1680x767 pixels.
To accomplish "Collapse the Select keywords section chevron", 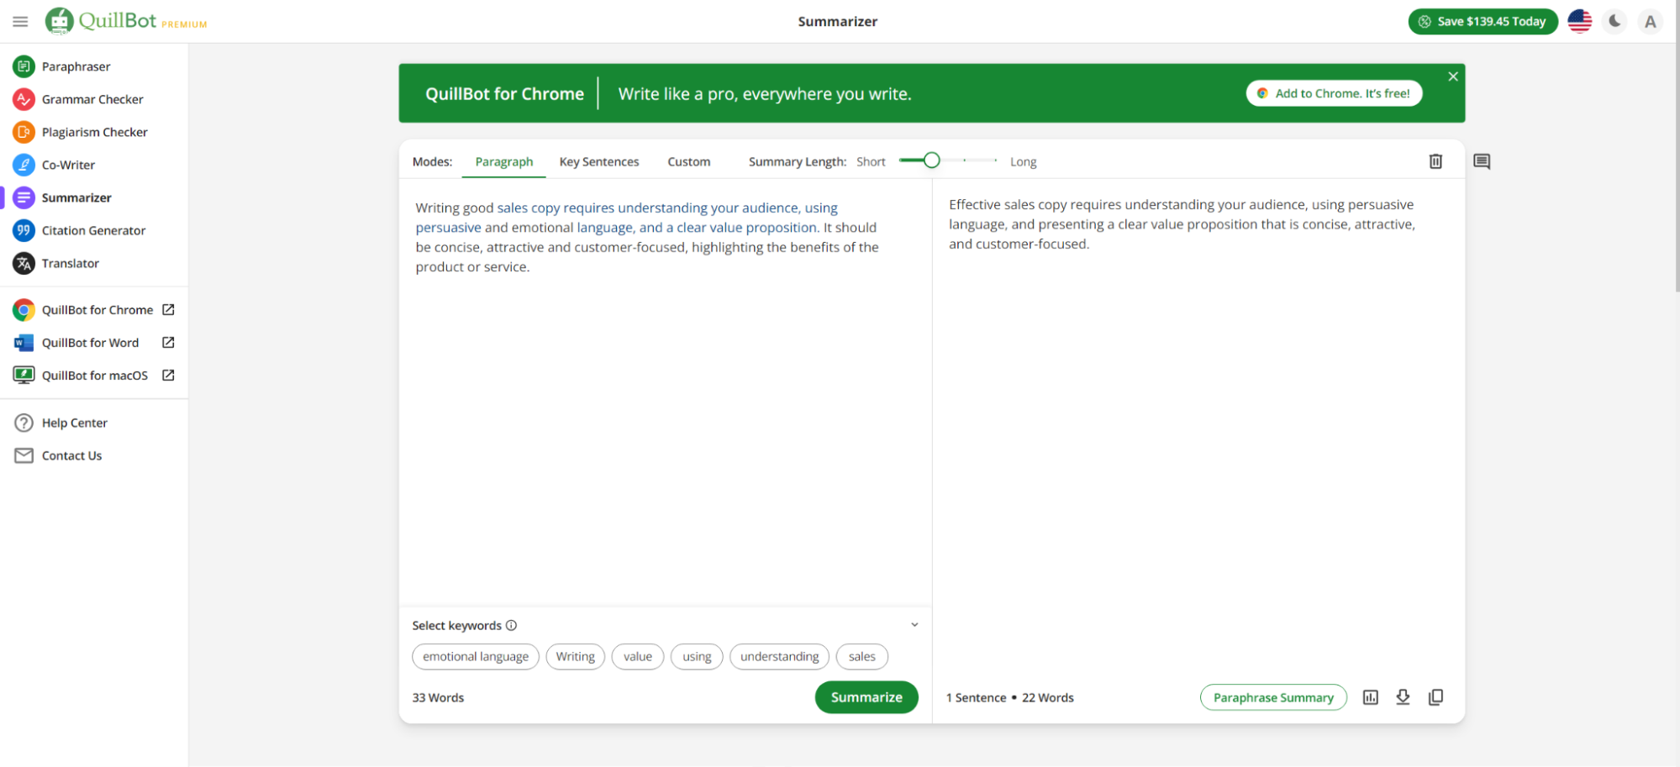I will click(914, 625).
